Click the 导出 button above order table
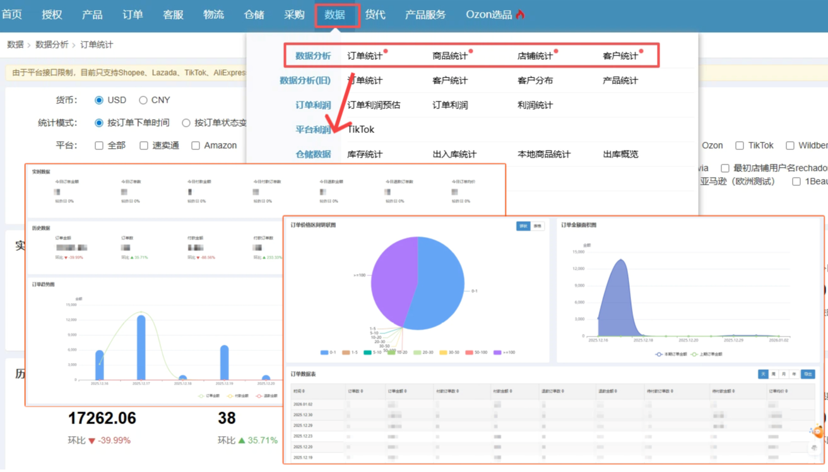 [807, 374]
